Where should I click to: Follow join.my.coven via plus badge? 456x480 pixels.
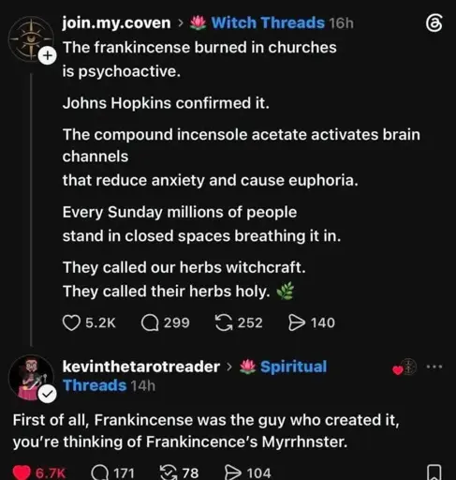48,55
